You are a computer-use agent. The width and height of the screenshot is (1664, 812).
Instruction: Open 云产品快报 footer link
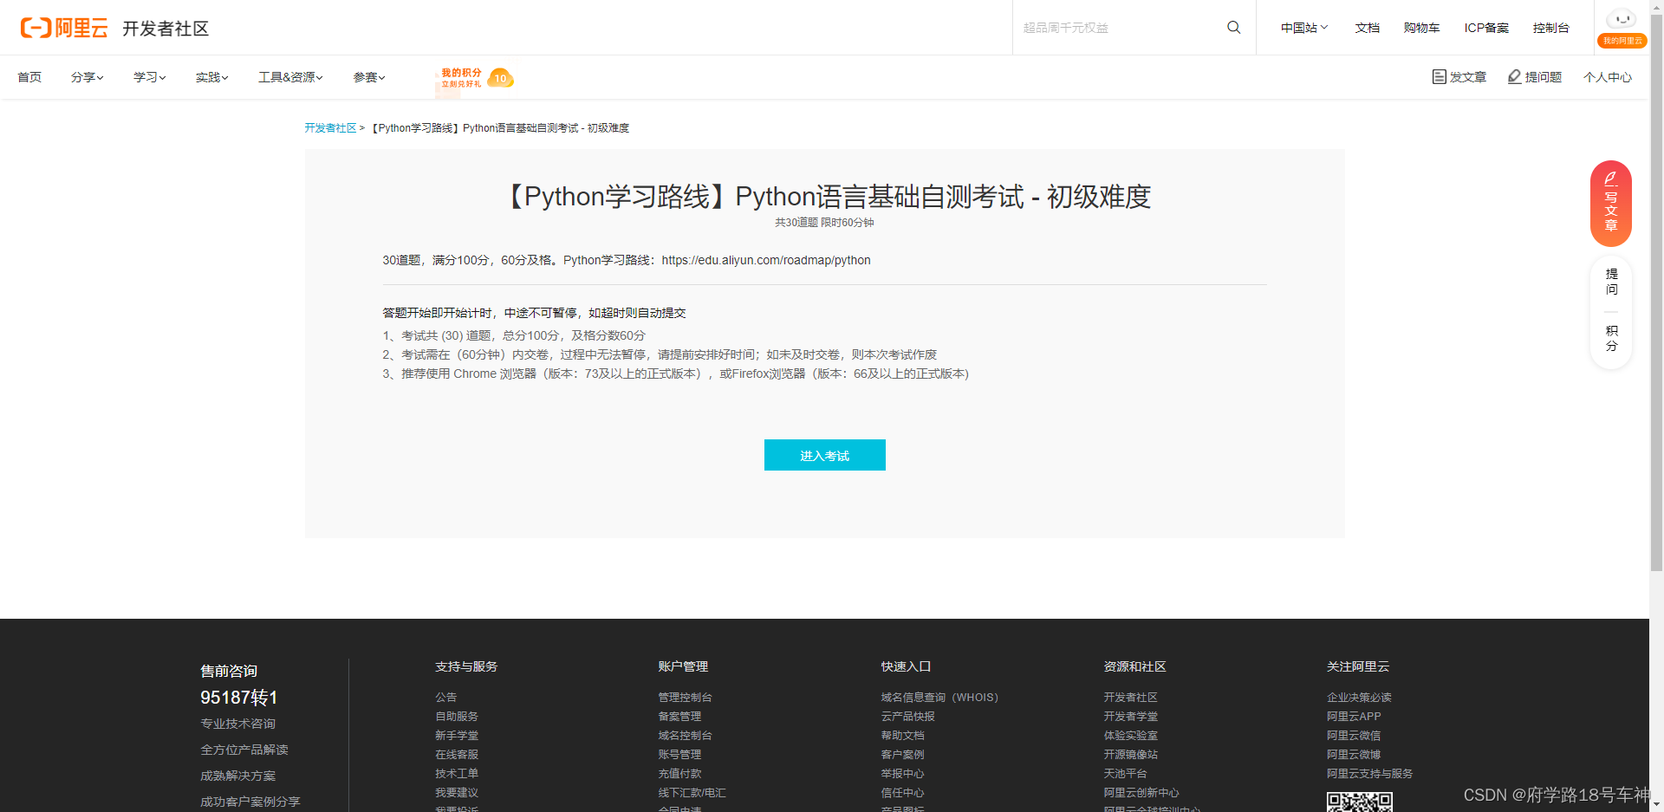[907, 716]
